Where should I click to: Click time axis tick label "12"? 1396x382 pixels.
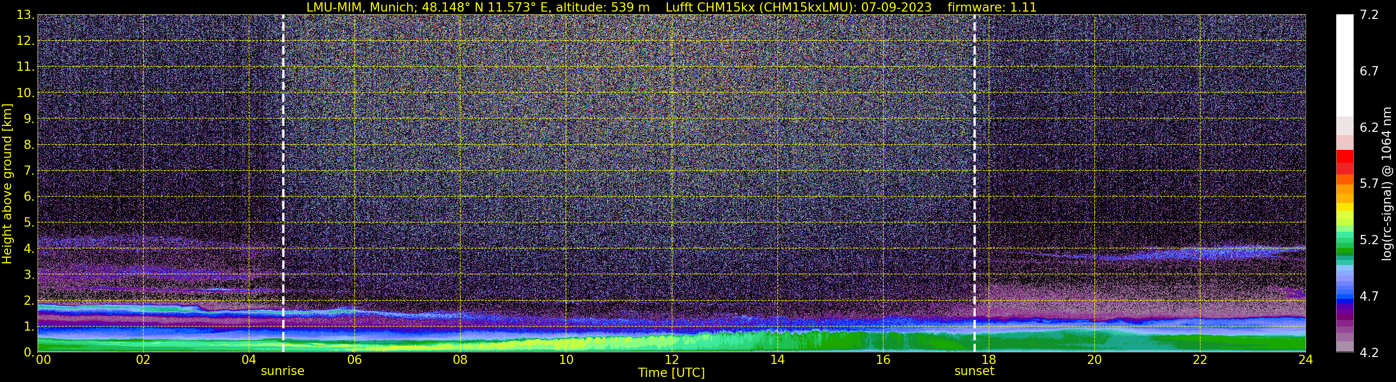click(x=671, y=360)
